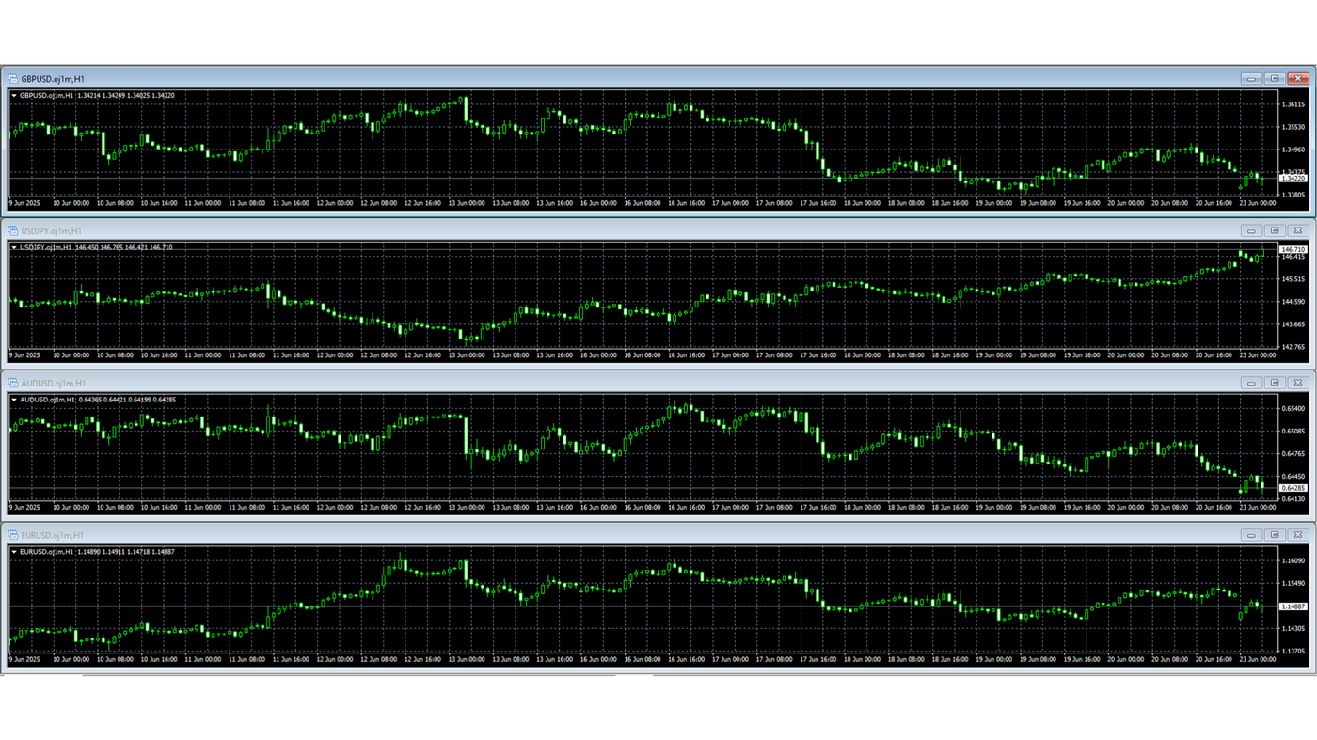The image size is (1317, 740).
Task: Click the restore icon on the USDJPY chart
Action: (x=1273, y=229)
